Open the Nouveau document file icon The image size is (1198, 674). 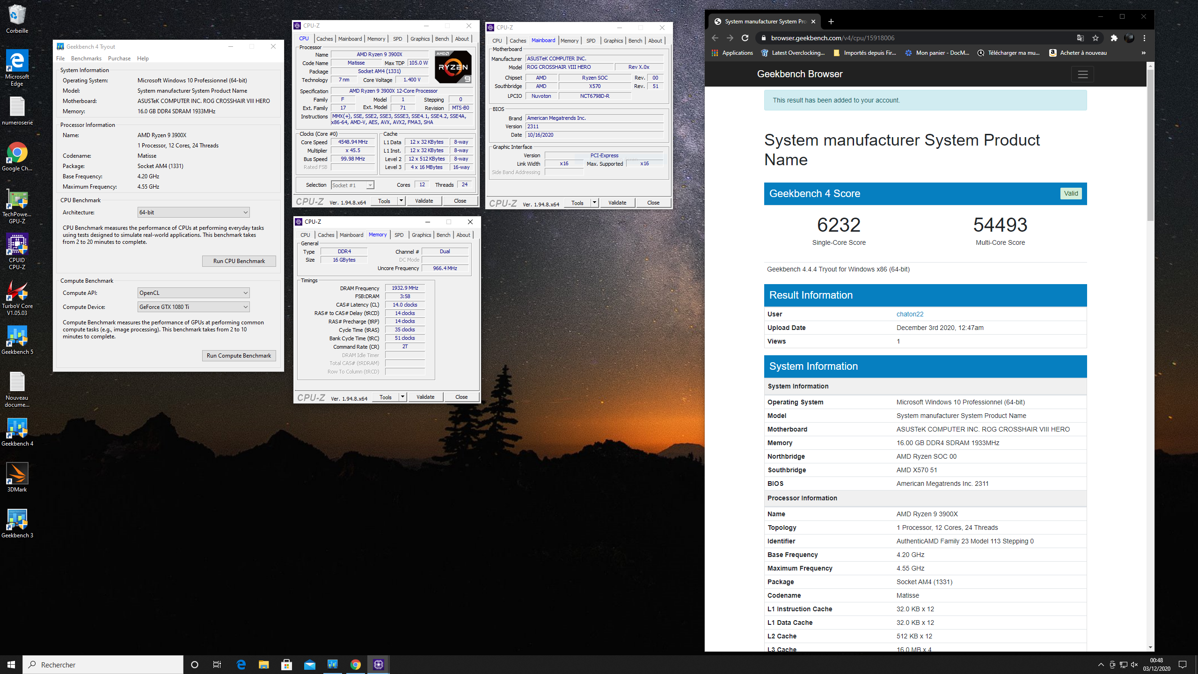coord(17,389)
